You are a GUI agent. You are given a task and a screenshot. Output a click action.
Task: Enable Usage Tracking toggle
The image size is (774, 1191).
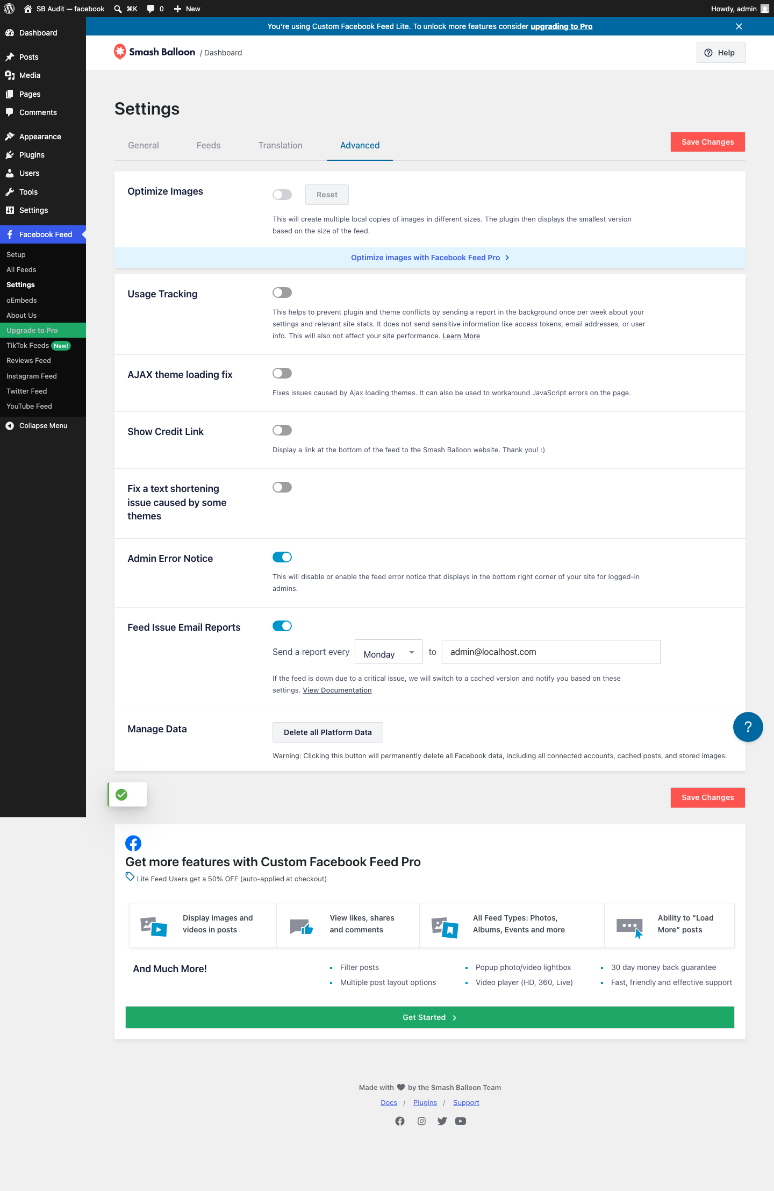[282, 293]
